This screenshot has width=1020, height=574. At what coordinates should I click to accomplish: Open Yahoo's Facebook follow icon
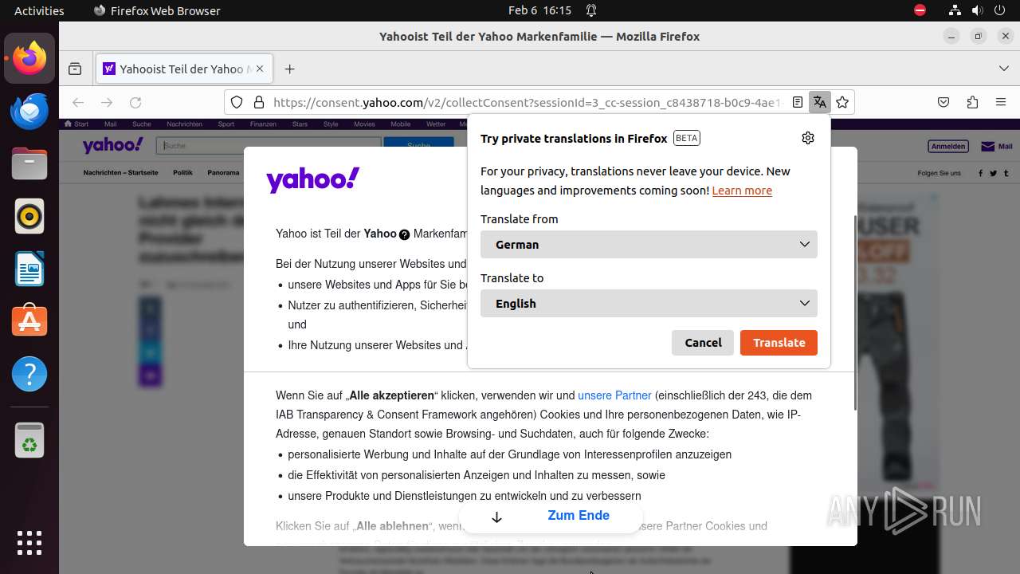click(981, 173)
